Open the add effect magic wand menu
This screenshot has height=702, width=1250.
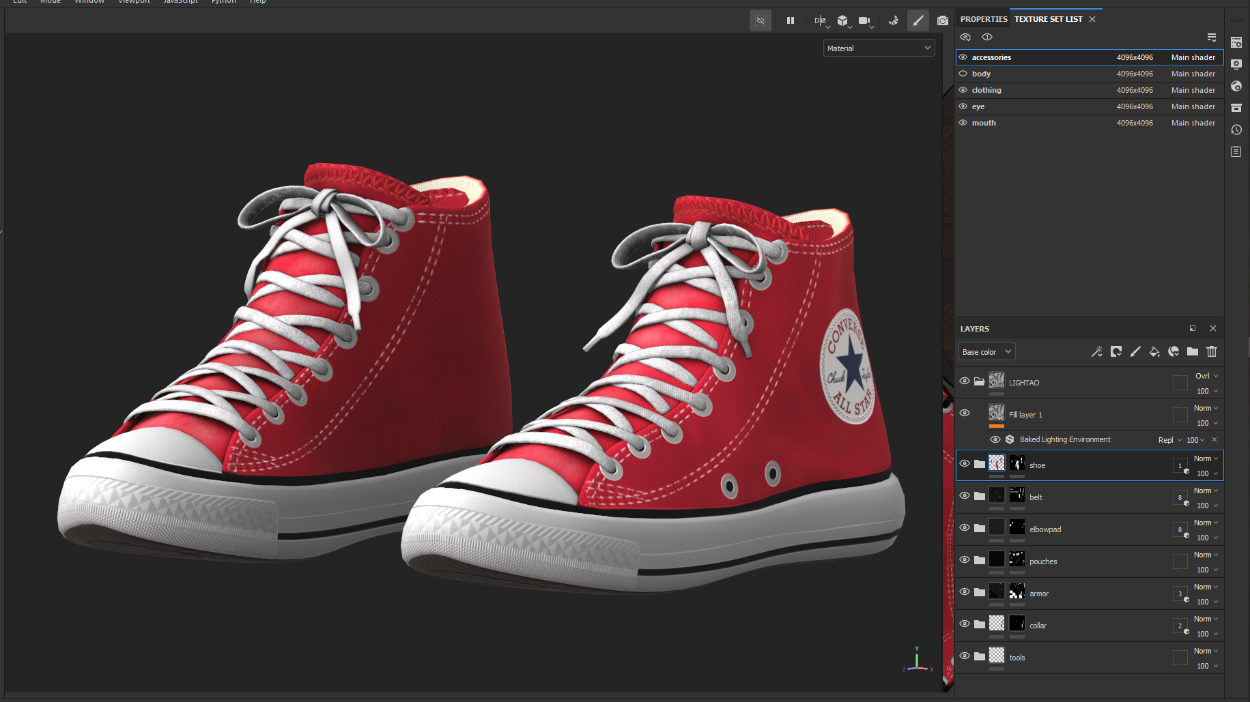(x=1096, y=352)
